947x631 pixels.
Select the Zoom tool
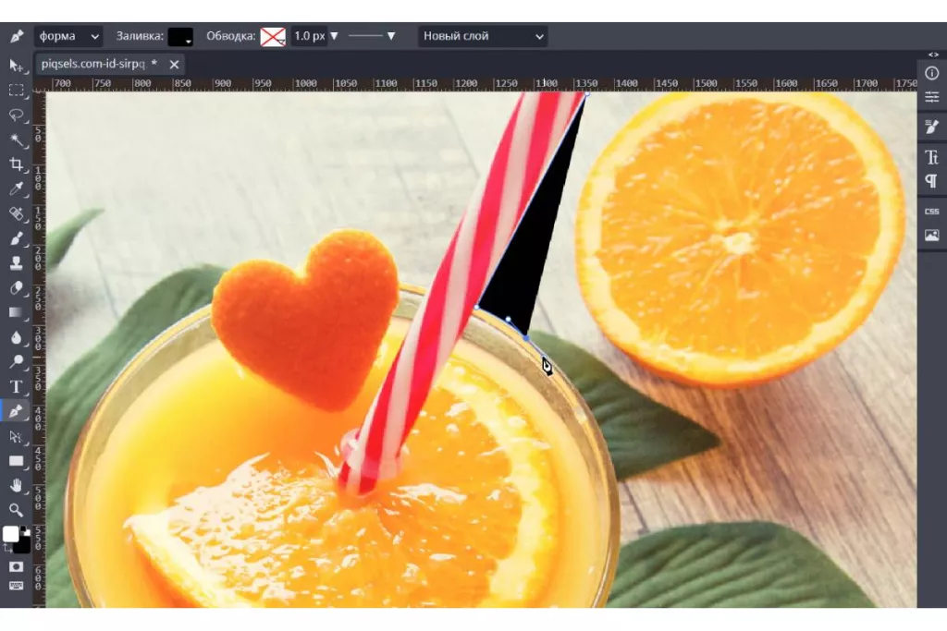pos(16,510)
